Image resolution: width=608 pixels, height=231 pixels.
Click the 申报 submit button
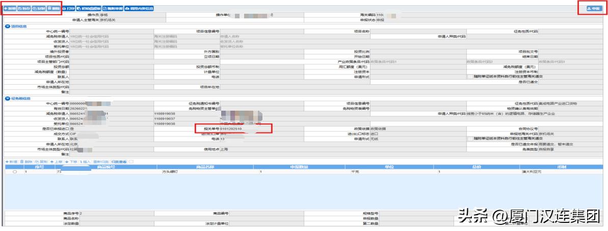pos(594,8)
